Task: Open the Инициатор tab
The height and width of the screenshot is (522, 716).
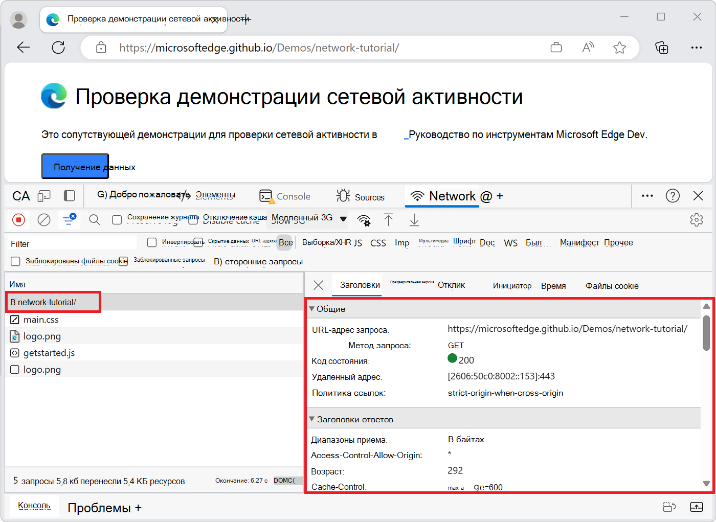Action: point(512,286)
